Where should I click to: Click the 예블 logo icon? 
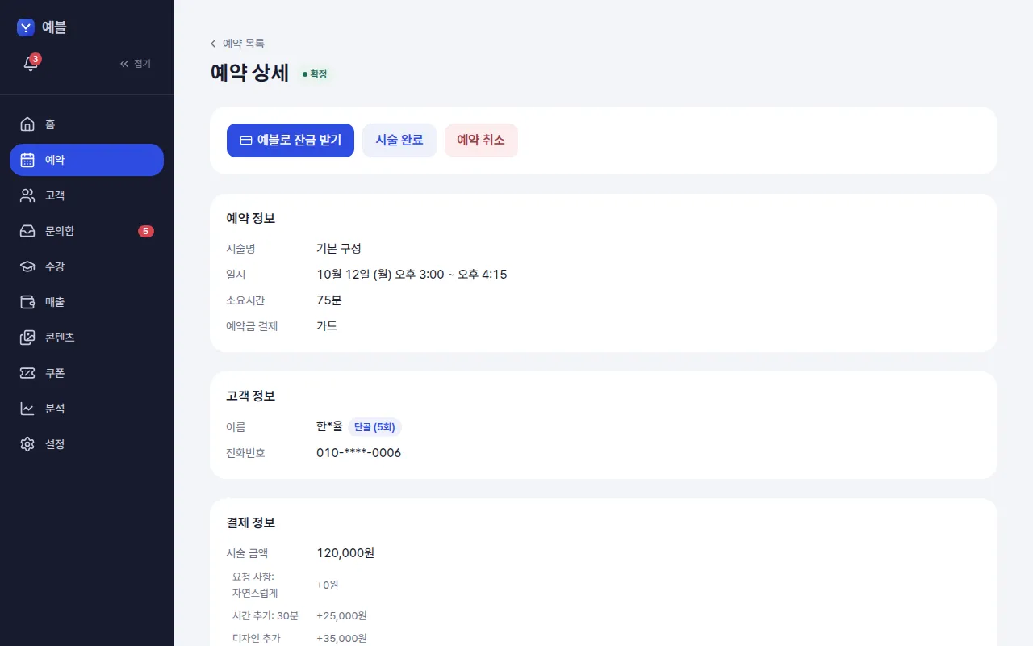[26, 27]
